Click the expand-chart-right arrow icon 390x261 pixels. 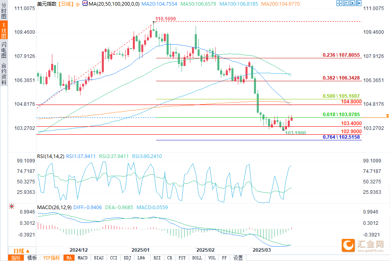pos(359,3)
